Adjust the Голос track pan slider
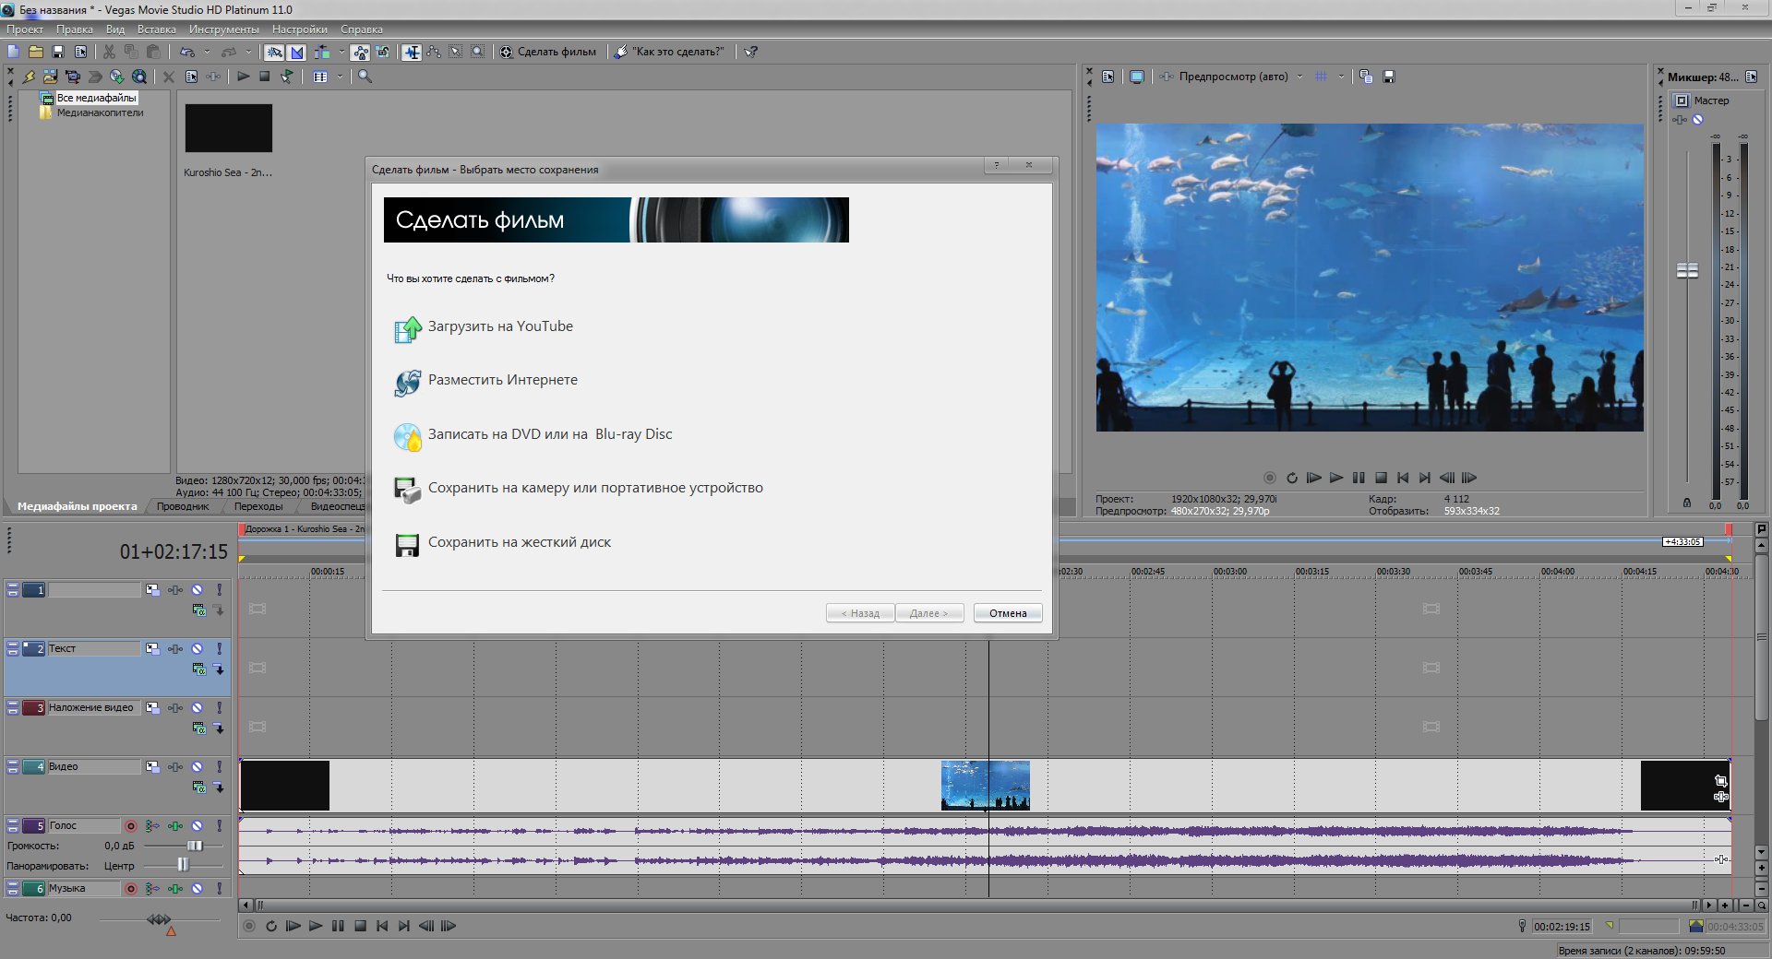1772x959 pixels. (x=183, y=865)
